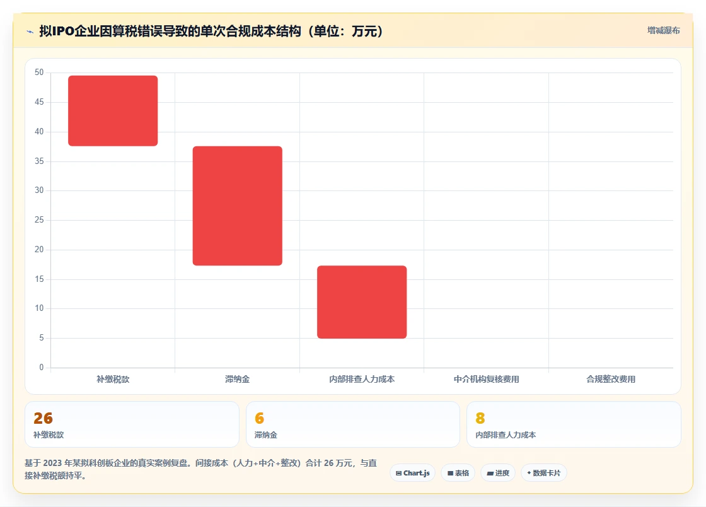
Task: Click the 补缴税款 x-axis label
Action: (x=113, y=379)
